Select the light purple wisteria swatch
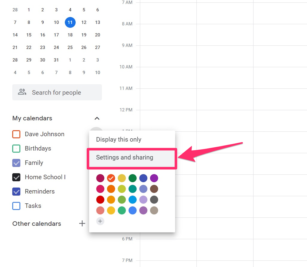Image resolution: width=307 pixels, height=267 pixels. pos(143,199)
